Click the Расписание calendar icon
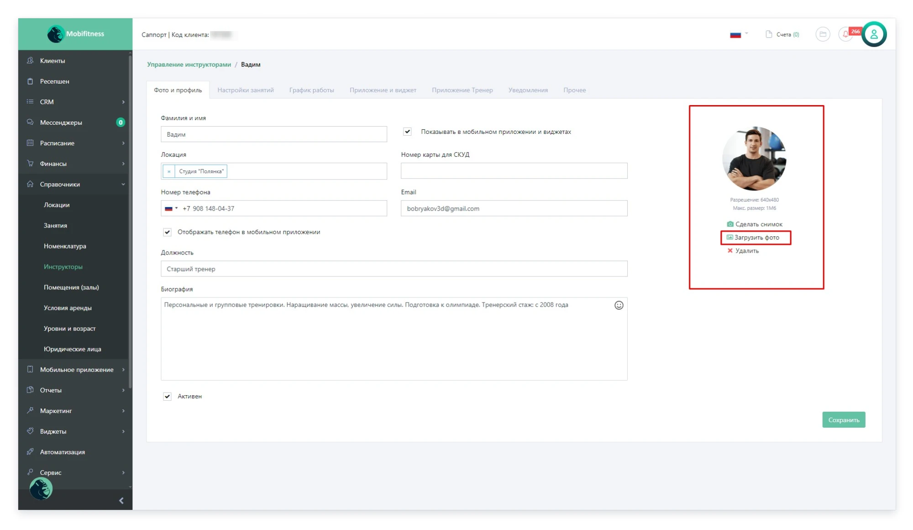The image size is (913, 530). click(x=30, y=143)
